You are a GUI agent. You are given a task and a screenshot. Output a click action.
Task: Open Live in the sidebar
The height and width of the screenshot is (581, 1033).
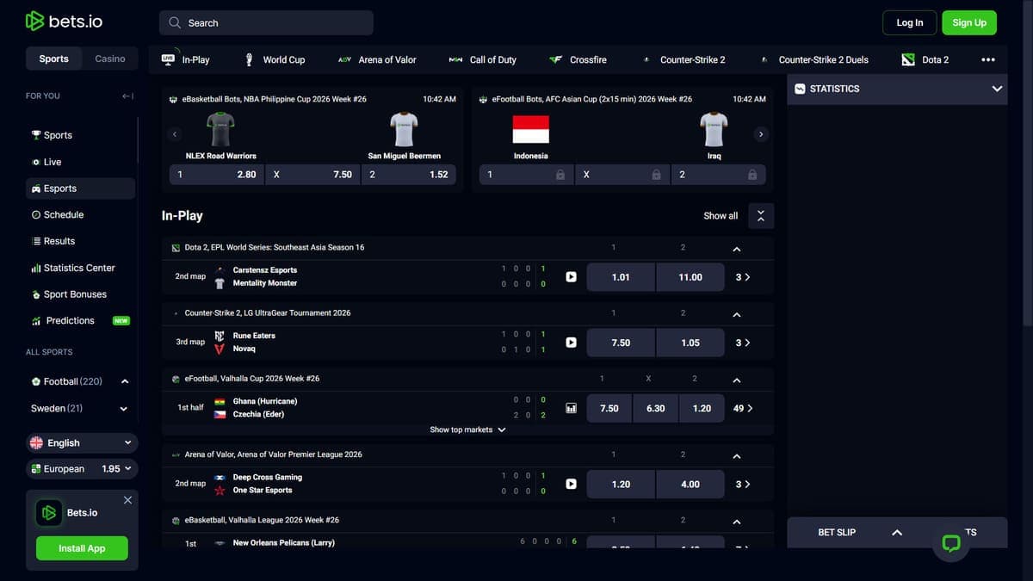pos(80,162)
